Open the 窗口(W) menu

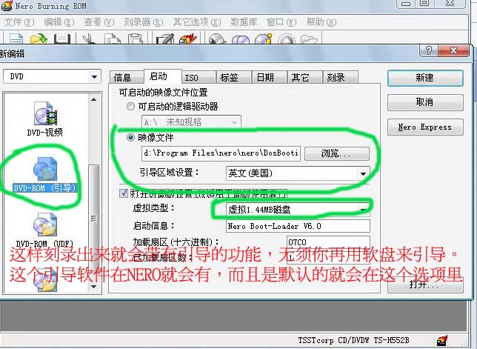pos(281,22)
